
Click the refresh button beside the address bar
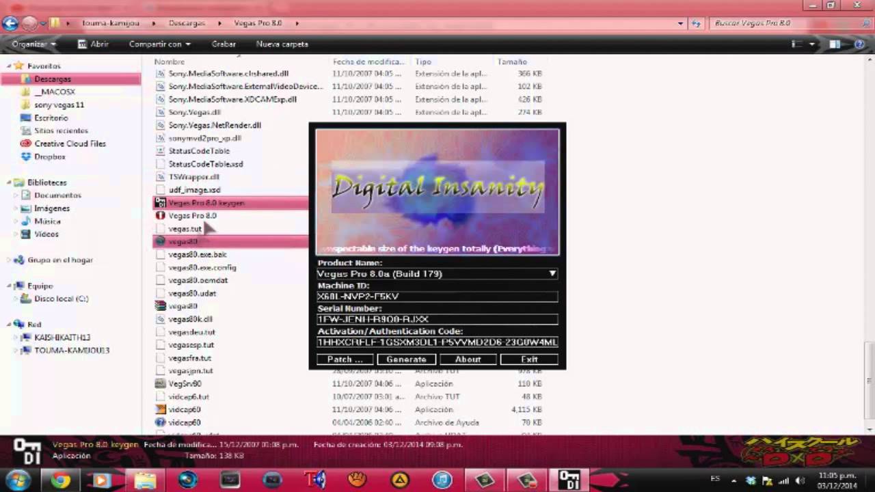pos(696,23)
